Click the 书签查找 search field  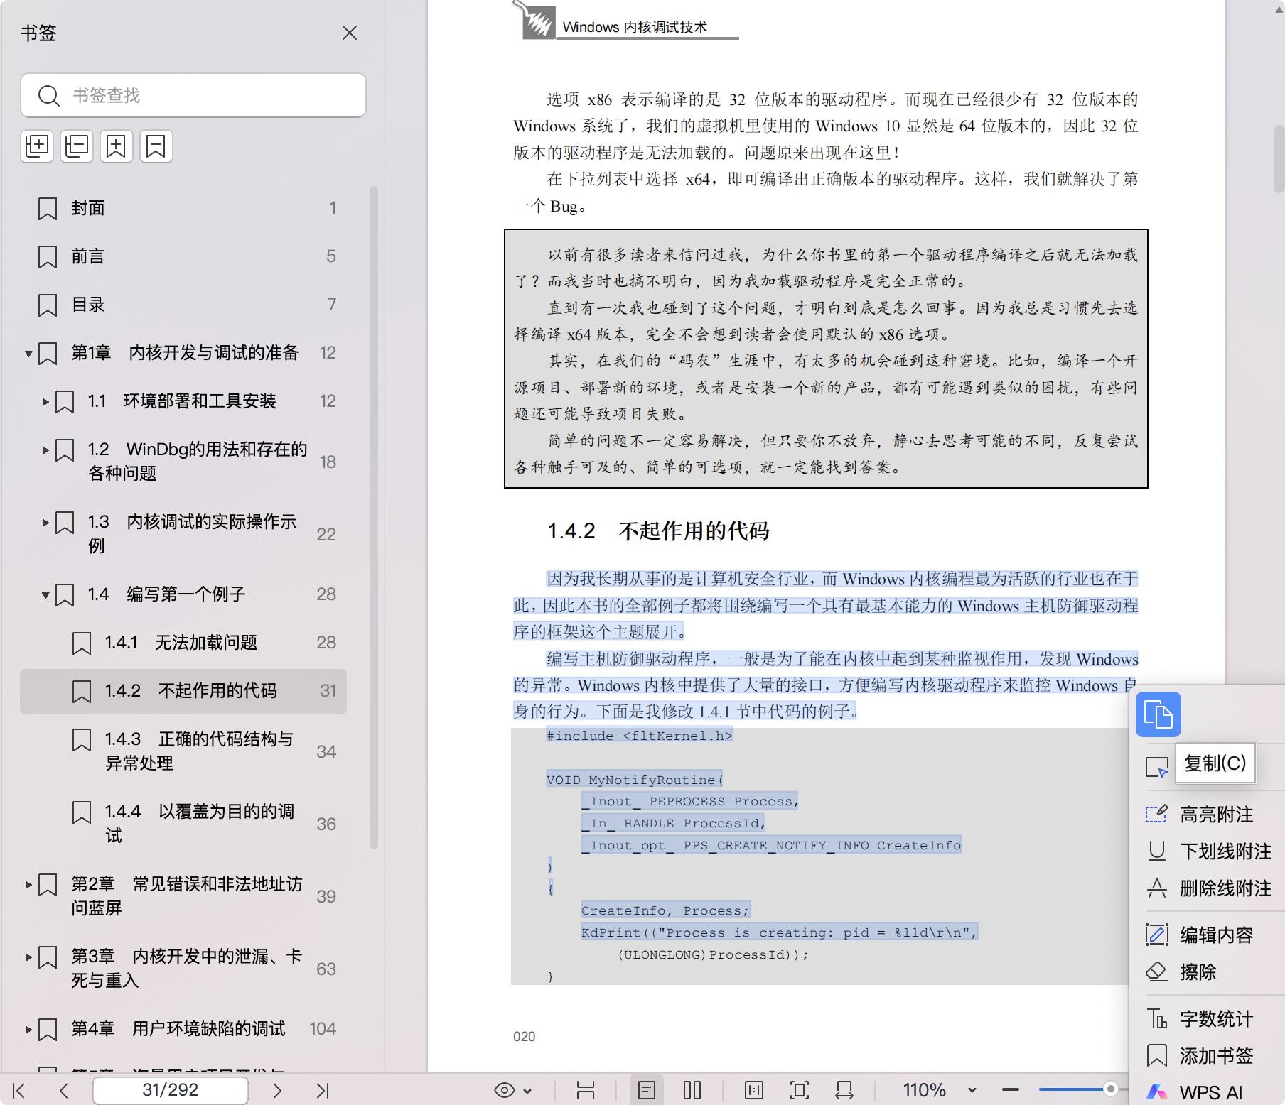tap(193, 95)
